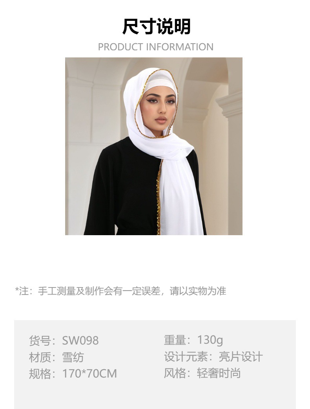Click the 轻奢时尚 style value
This screenshot has height=409, width=310.
(x=219, y=373)
